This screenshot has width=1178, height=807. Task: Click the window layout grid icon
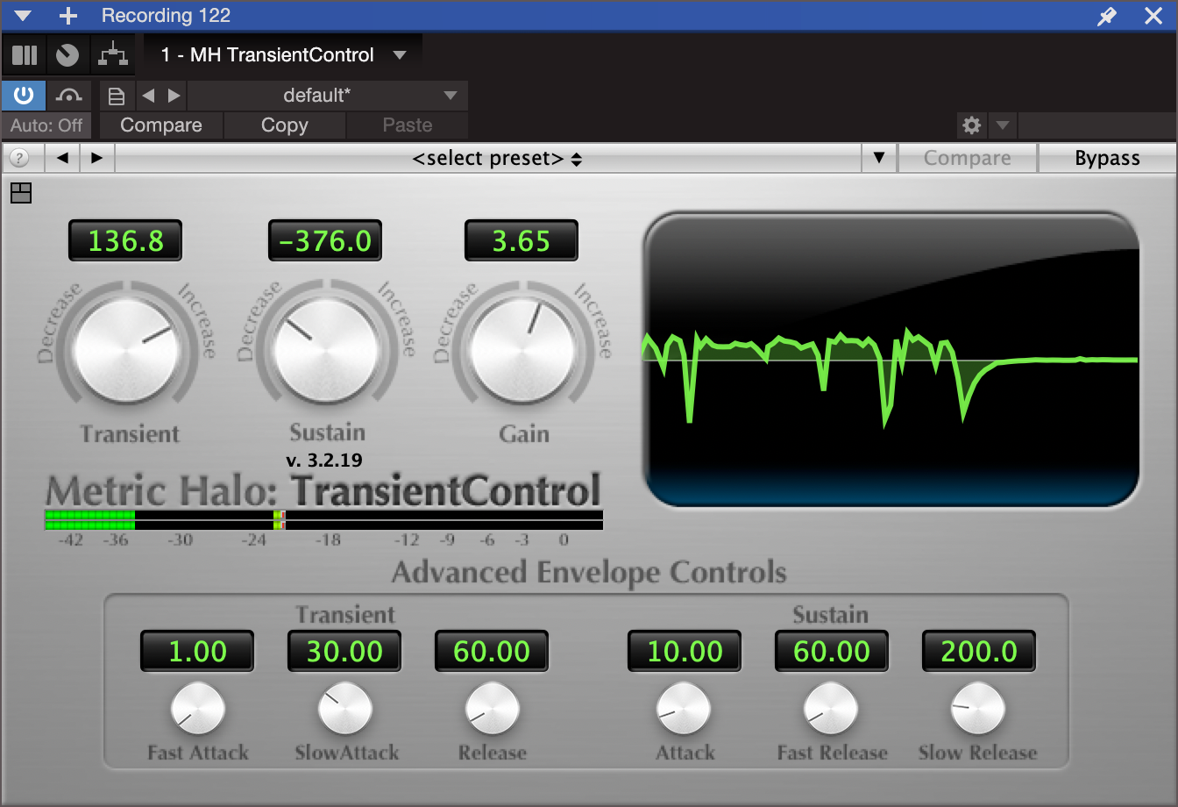(21, 193)
